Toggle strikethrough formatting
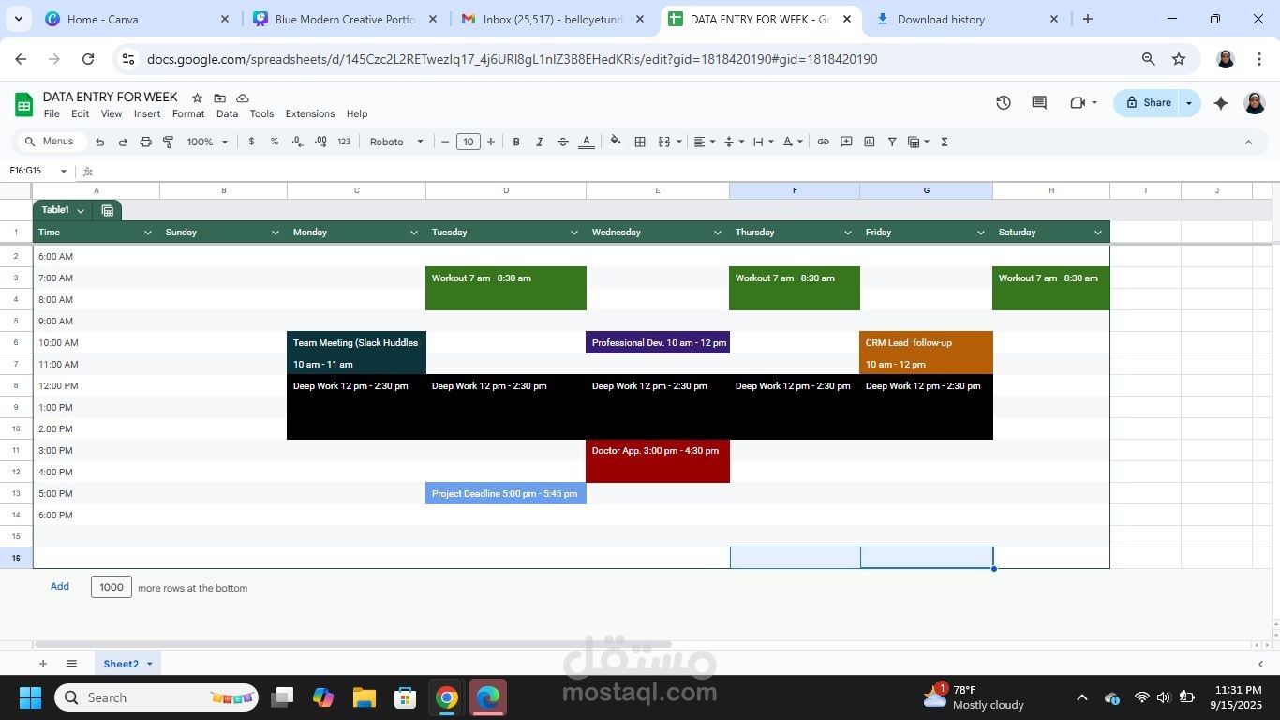 point(563,142)
